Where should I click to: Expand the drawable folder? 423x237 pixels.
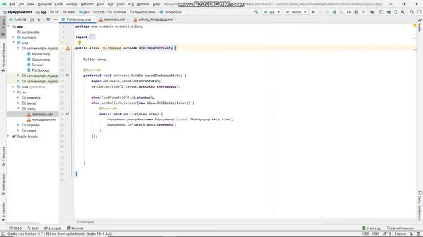(x=18, y=97)
